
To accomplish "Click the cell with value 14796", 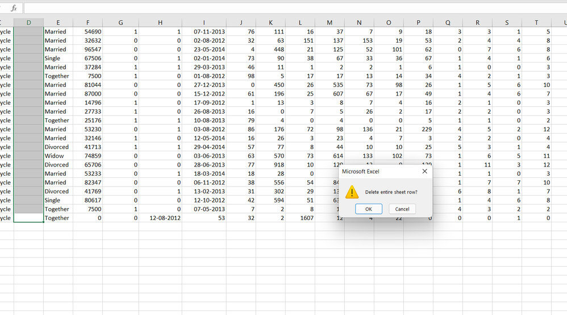I will [x=87, y=102].
